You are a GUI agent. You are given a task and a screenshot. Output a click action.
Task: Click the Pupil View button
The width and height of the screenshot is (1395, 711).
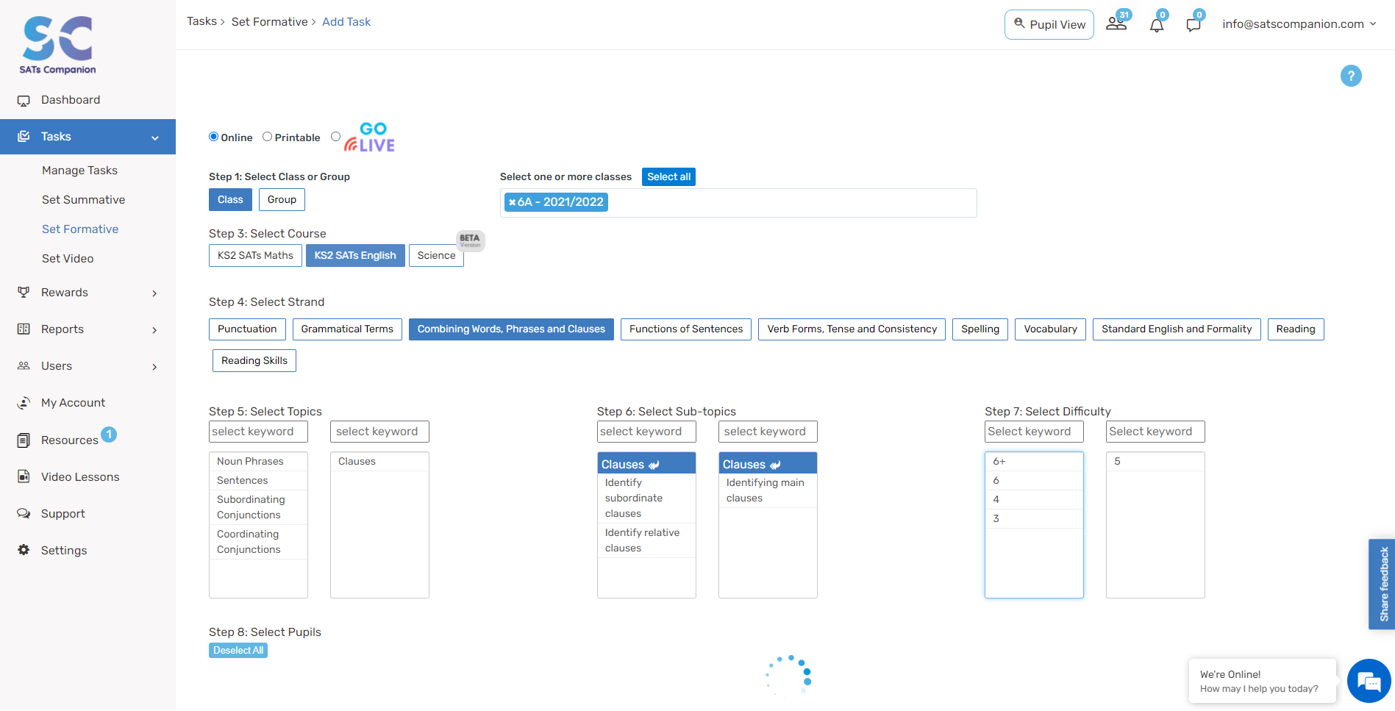click(x=1049, y=24)
